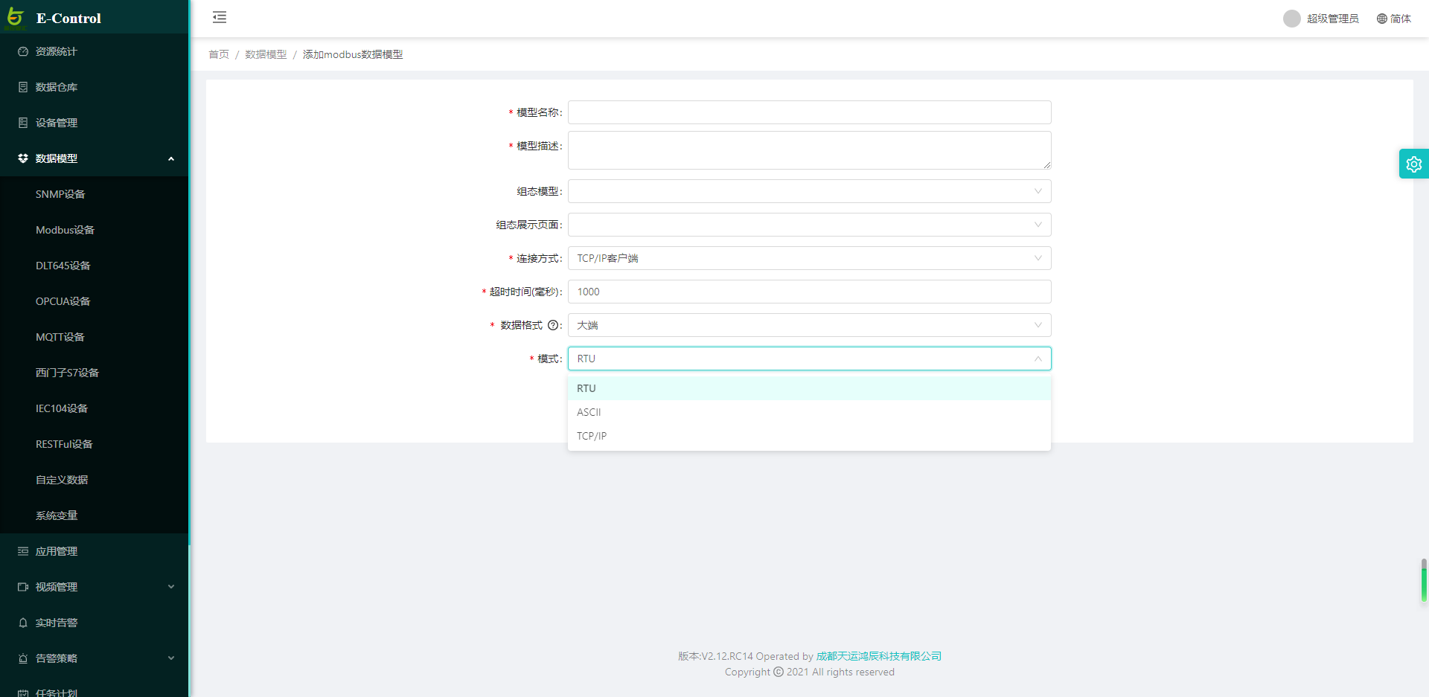
Task: Focus the 超时时间 field containing 1000
Action: [x=810, y=292]
